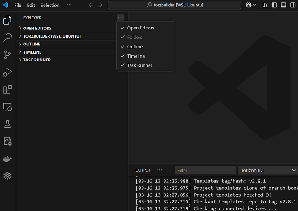This screenshot has height=211, width=298.
Task: Toggle the bottom panel icon
Action: [283, 5]
